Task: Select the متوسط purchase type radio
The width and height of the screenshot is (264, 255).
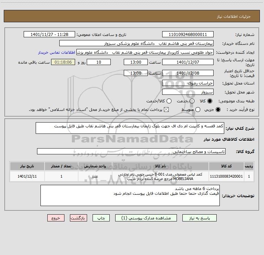Action: (198, 110)
